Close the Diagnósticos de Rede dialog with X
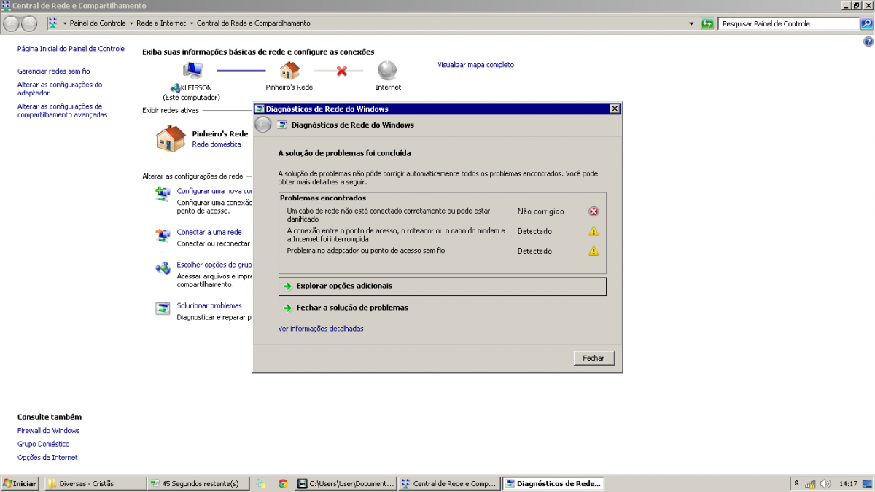The height and width of the screenshot is (492, 875). (x=614, y=109)
